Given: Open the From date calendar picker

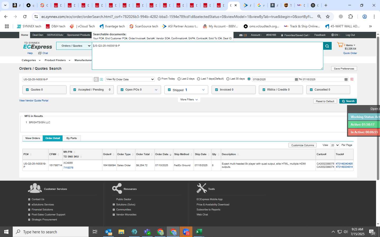Looking at the screenshot, I should click(x=296, y=79).
